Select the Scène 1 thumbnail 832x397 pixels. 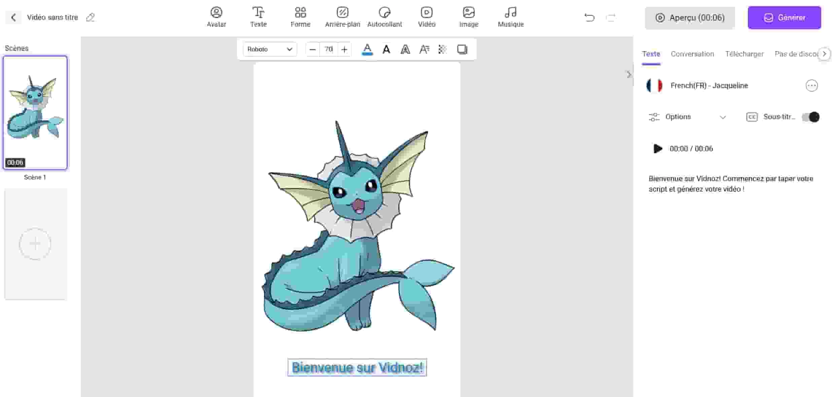[x=35, y=113]
